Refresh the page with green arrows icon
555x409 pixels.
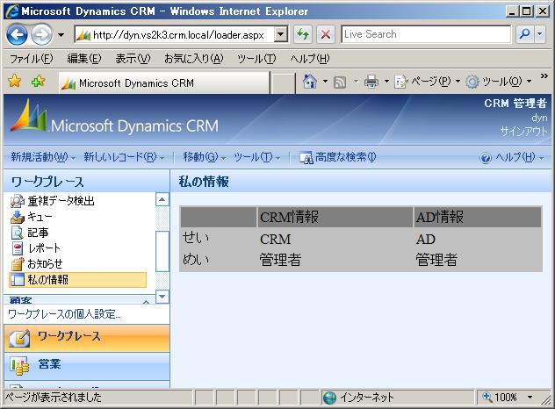click(303, 35)
